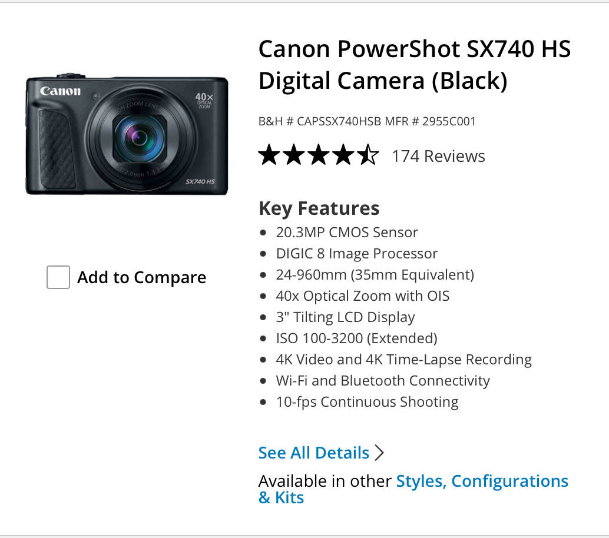Click the Add to Compare label text
609x538 pixels.
pos(141,277)
